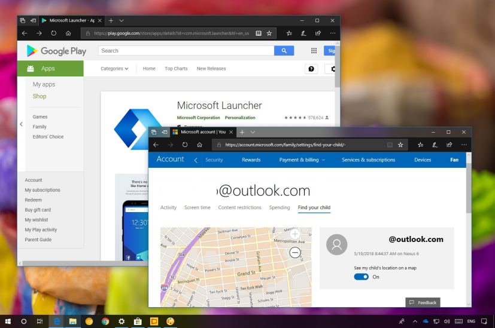Click Forward arrow in Google Play window
Viewport: 495px width, 328px height.
[x=39, y=33]
